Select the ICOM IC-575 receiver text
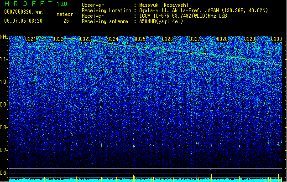 coord(183,16)
